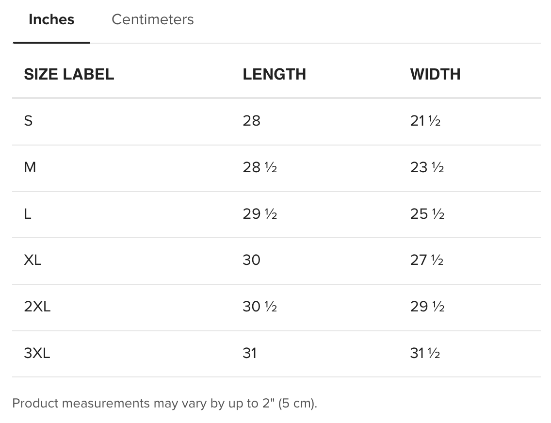Image resolution: width=551 pixels, height=423 pixels.
Task: Pick the 2XL size label
Action: (37, 307)
